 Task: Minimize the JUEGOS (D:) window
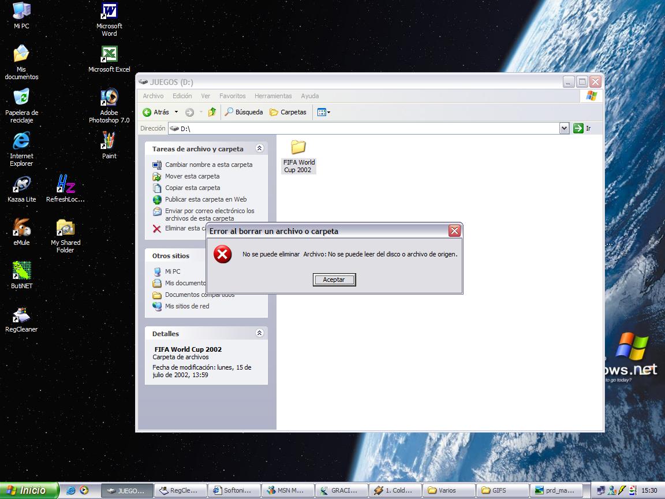coord(569,82)
